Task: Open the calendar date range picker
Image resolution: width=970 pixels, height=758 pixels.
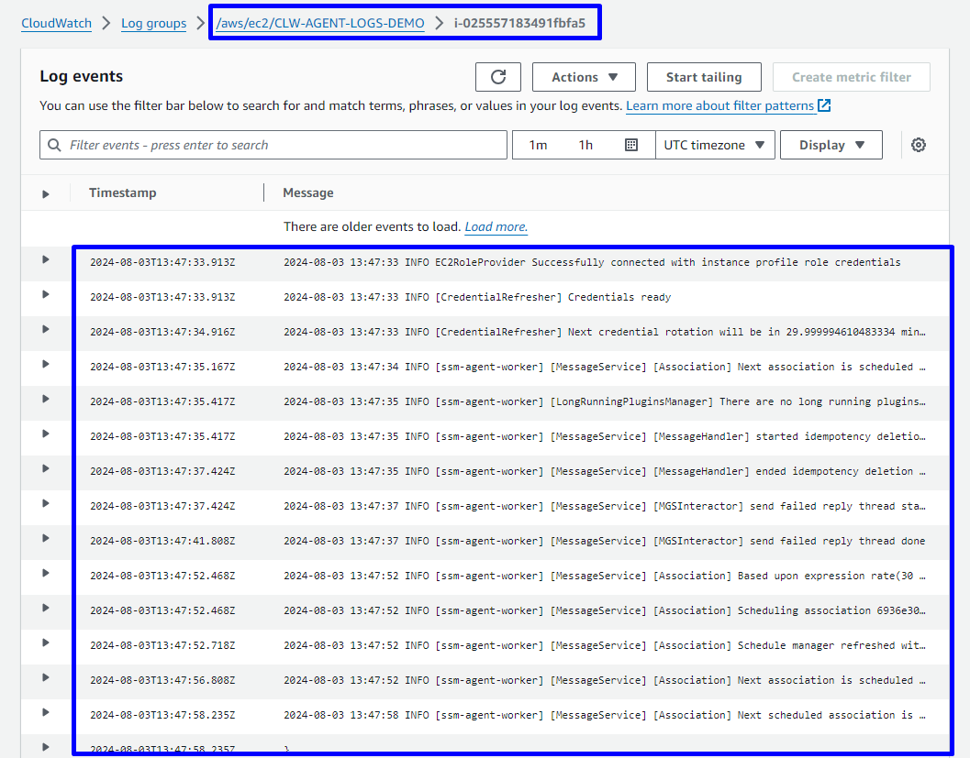Action: (x=631, y=145)
